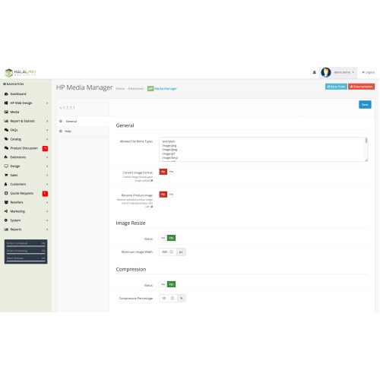Click the Media image icon in the sidebar

(x=6, y=112)
